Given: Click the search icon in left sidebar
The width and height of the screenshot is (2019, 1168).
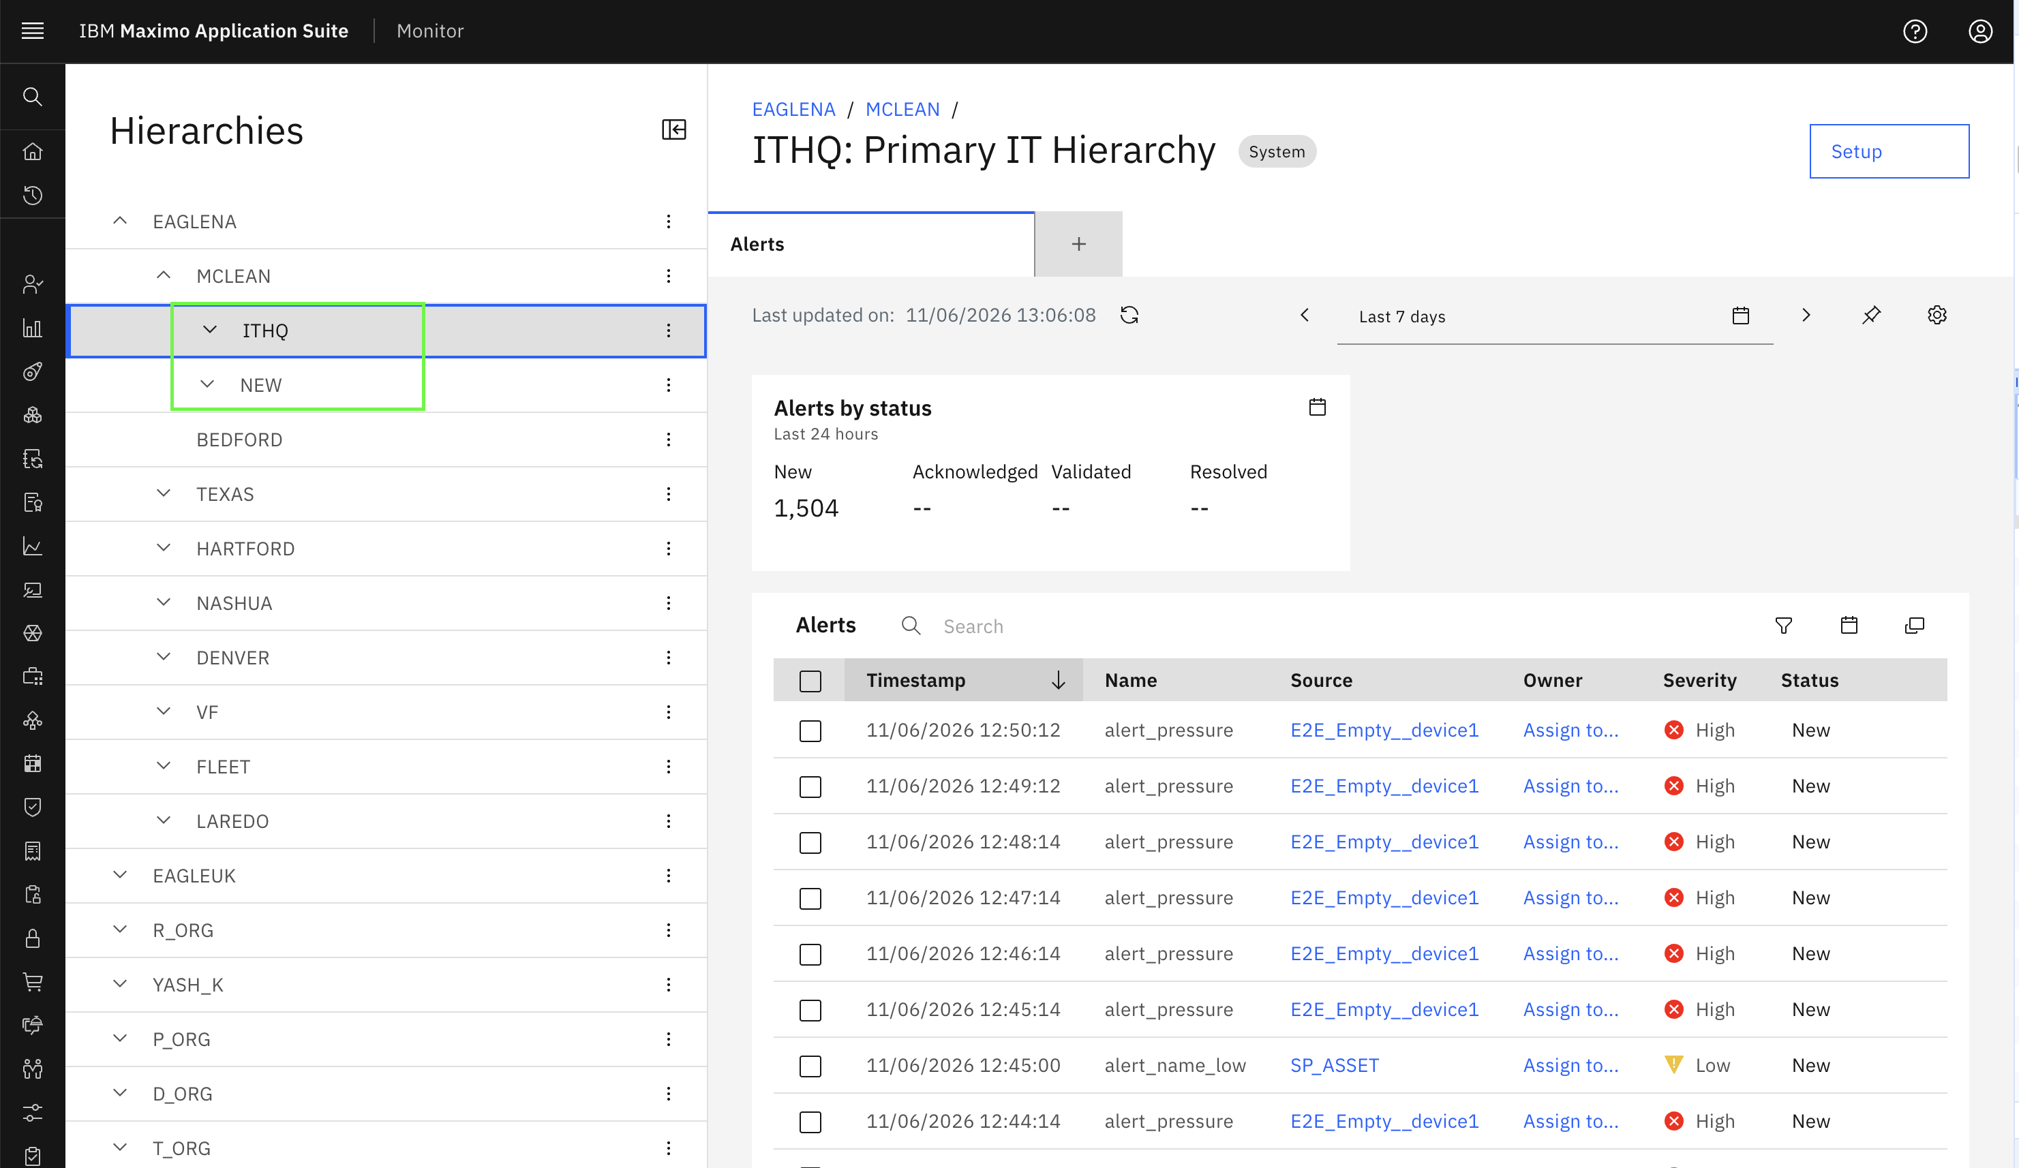Looking at the screenshot, I should 33,97.
